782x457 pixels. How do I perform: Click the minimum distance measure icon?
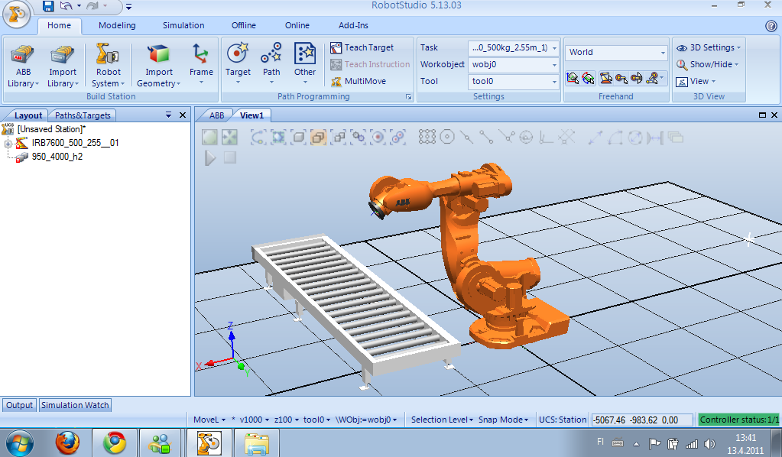(x=655, y=137)
